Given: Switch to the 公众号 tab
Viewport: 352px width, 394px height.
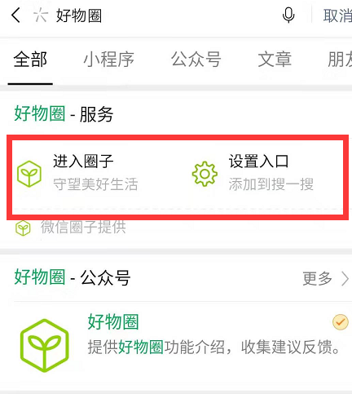Looking at the screenshot, I should pyautogui.click(x=196, y=60).
